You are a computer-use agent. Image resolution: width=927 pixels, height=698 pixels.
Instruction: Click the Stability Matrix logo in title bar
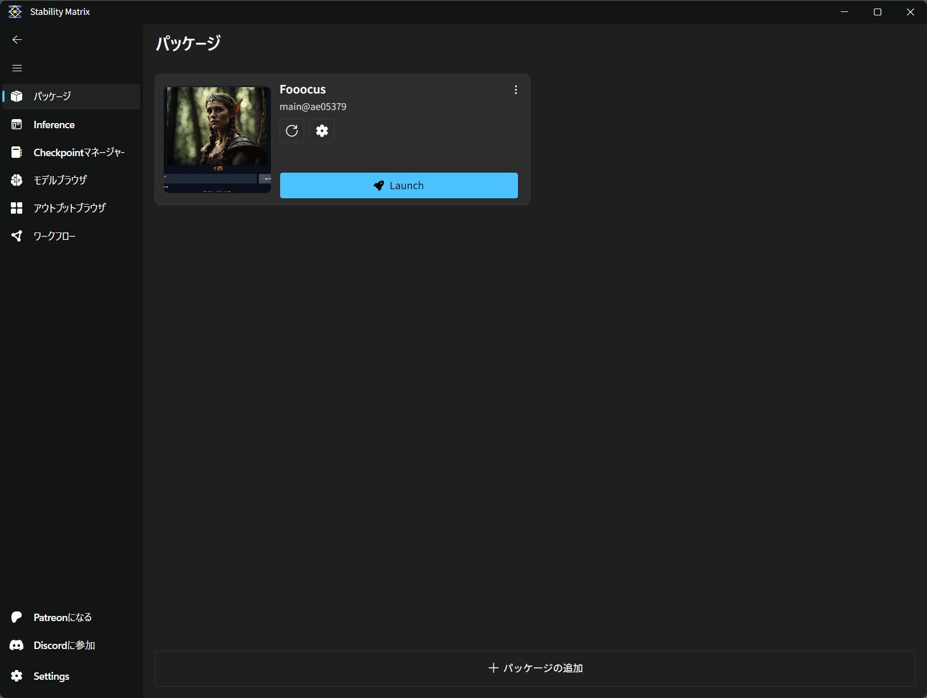coord(15,12)
